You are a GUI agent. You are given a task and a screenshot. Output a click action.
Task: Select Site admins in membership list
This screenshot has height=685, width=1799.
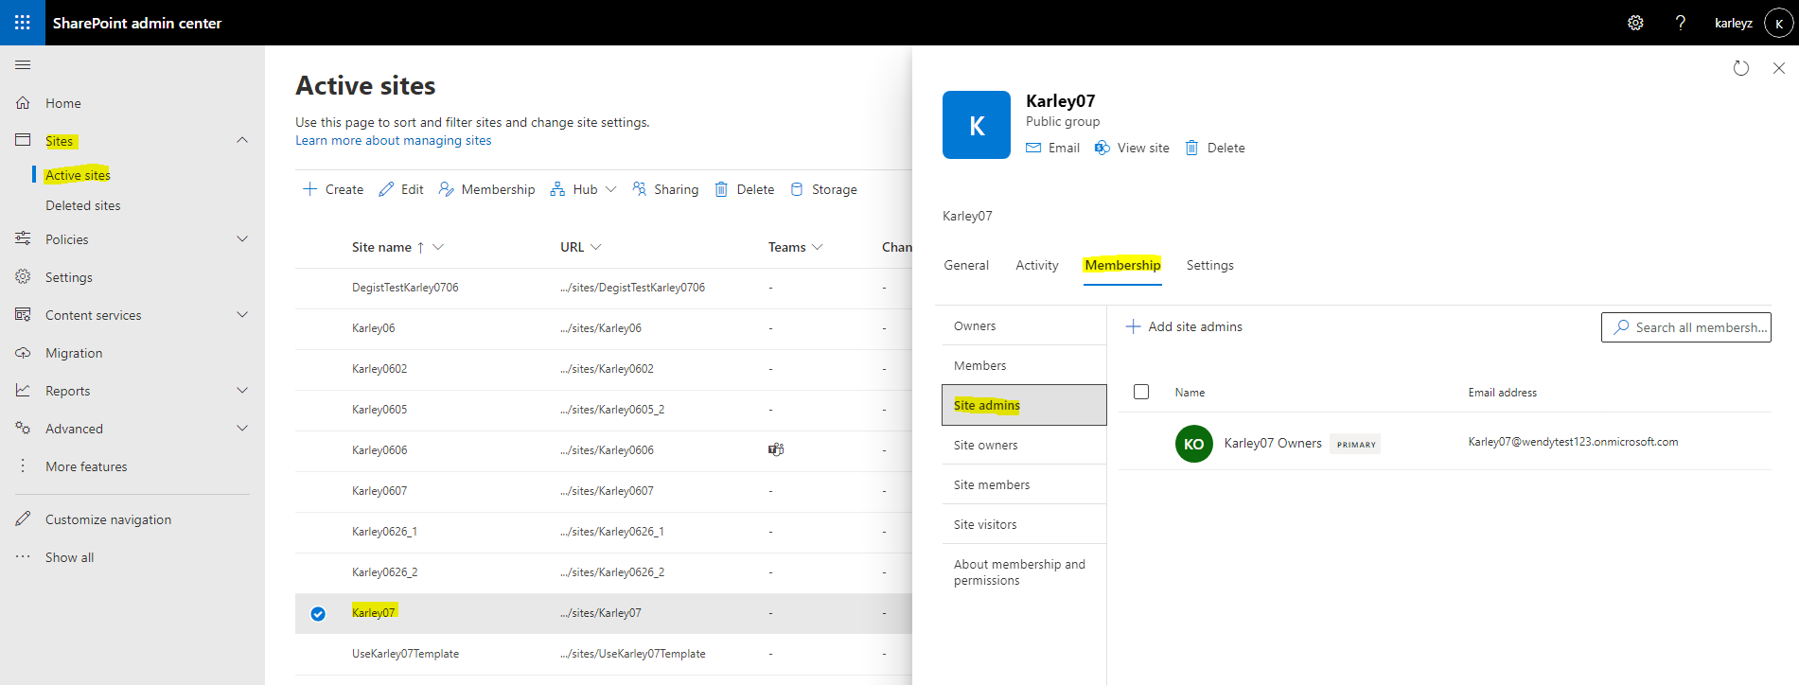pyautogui.click(x=1024, y=405)
